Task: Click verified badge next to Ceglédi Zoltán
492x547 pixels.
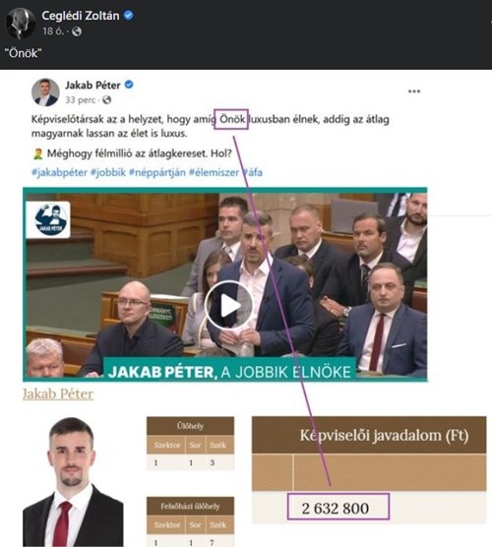Action: point(129,15)
